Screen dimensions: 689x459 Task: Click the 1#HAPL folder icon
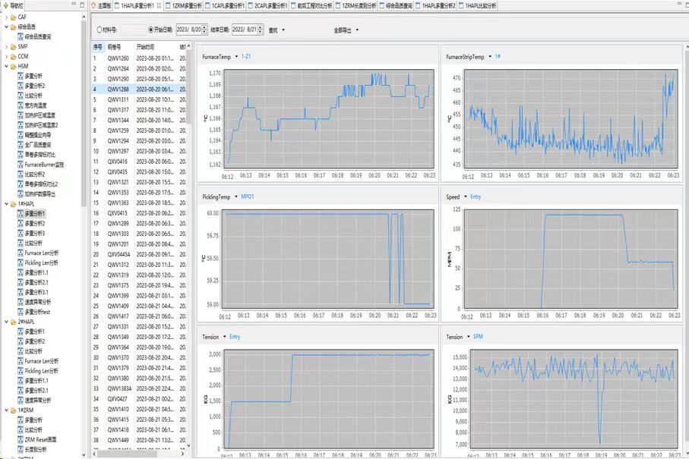coord(13,204)
